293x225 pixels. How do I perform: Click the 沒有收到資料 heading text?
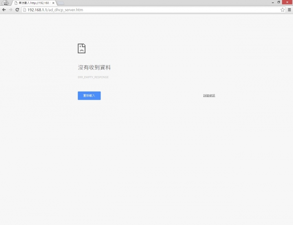tap(94, 67)
